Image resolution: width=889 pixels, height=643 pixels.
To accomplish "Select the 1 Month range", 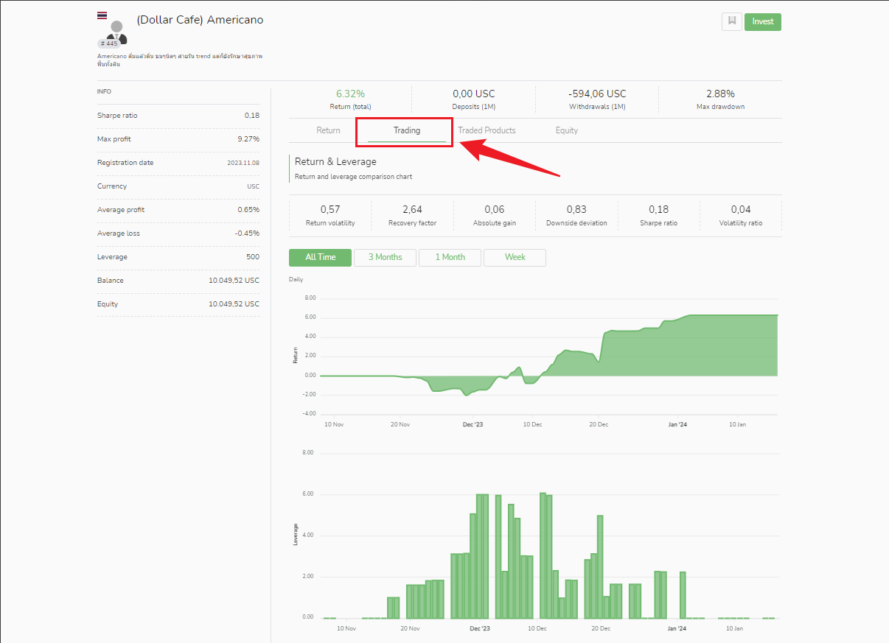I will coord(450,257).
